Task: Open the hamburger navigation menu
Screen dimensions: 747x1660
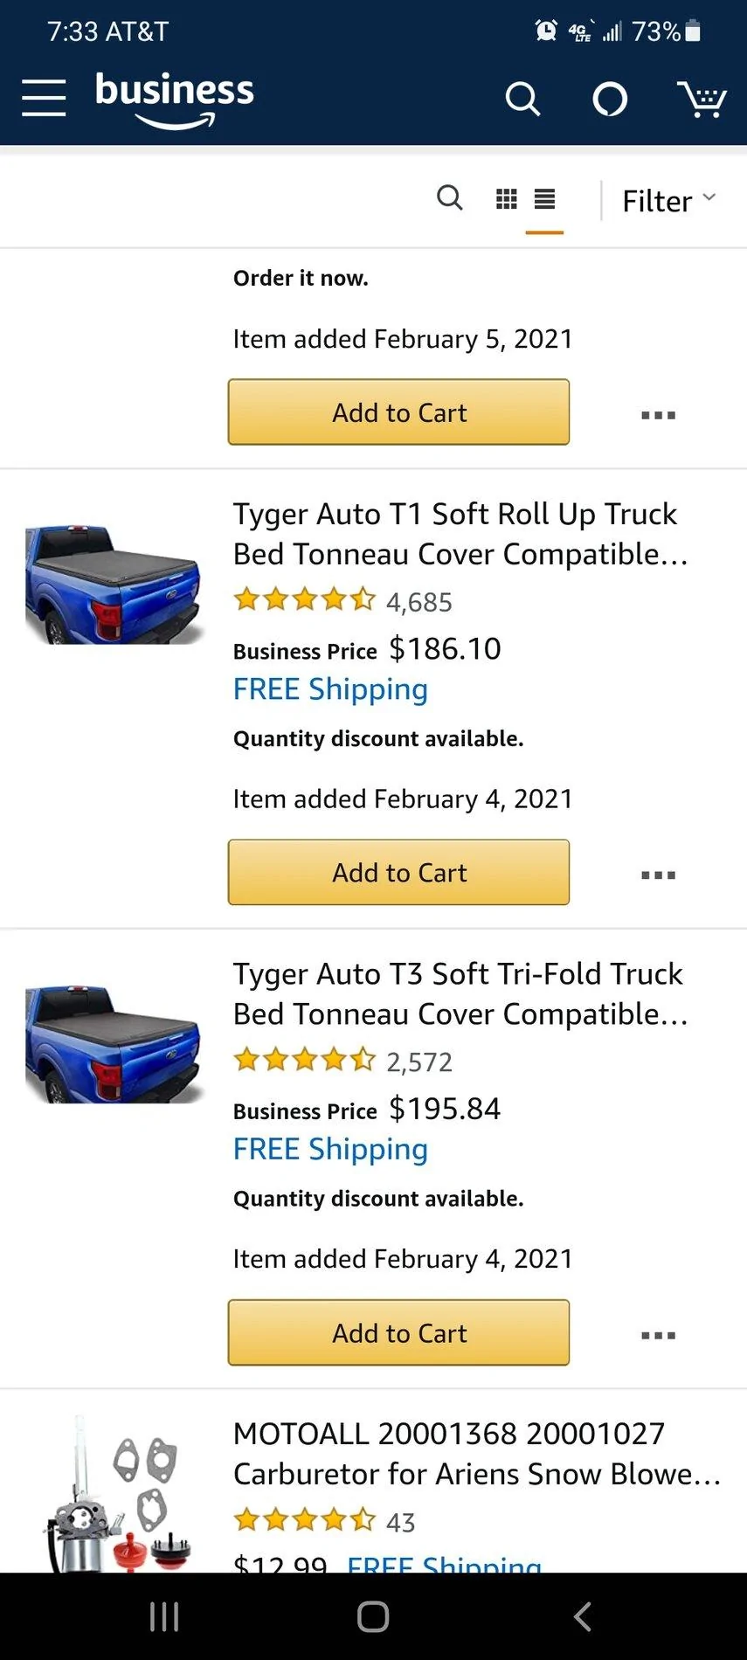Action: (44, 97)
